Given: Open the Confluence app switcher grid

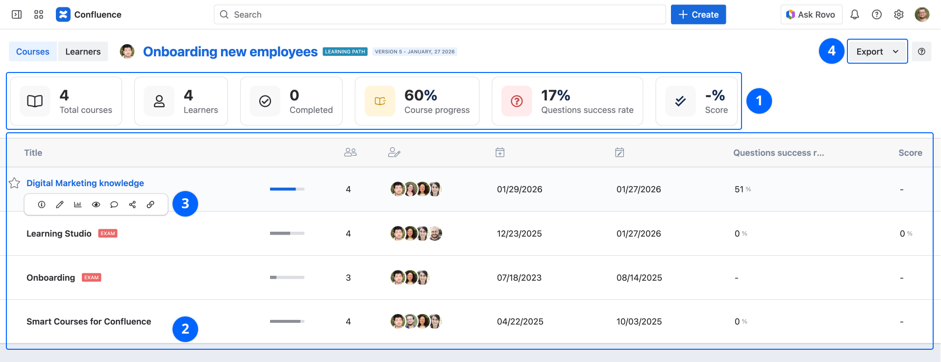Looking at the screenshot, I should [39, 15].
